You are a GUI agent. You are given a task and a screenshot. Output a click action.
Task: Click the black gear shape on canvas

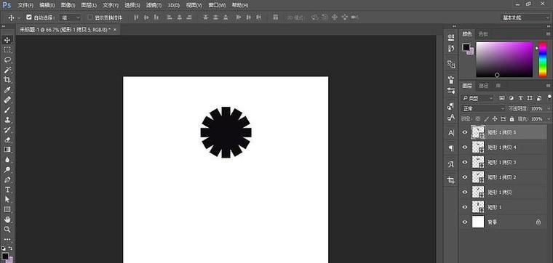(x=226, y=132)
